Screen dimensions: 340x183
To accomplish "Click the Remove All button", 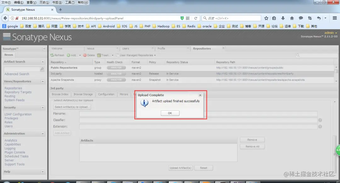I will pyautogui.click(x=252, y=147).
